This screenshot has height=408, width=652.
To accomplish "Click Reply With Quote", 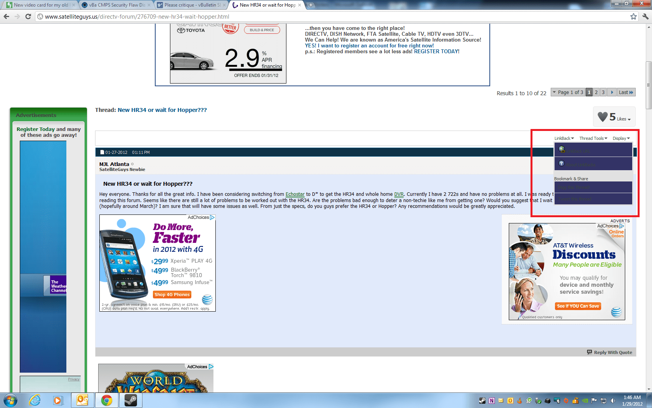I will [x=610, y=352].
